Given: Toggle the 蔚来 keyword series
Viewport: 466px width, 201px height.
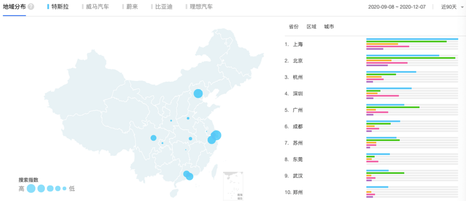Looking at the screenshot, I should pyautogui.click(x=130, y=6).
